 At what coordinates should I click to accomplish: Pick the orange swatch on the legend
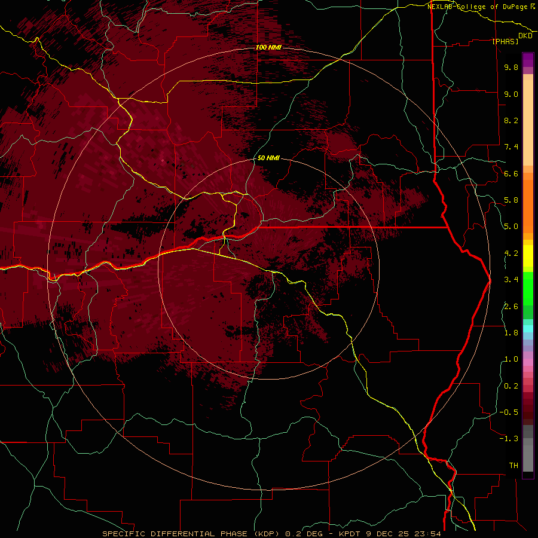(528, 206)
